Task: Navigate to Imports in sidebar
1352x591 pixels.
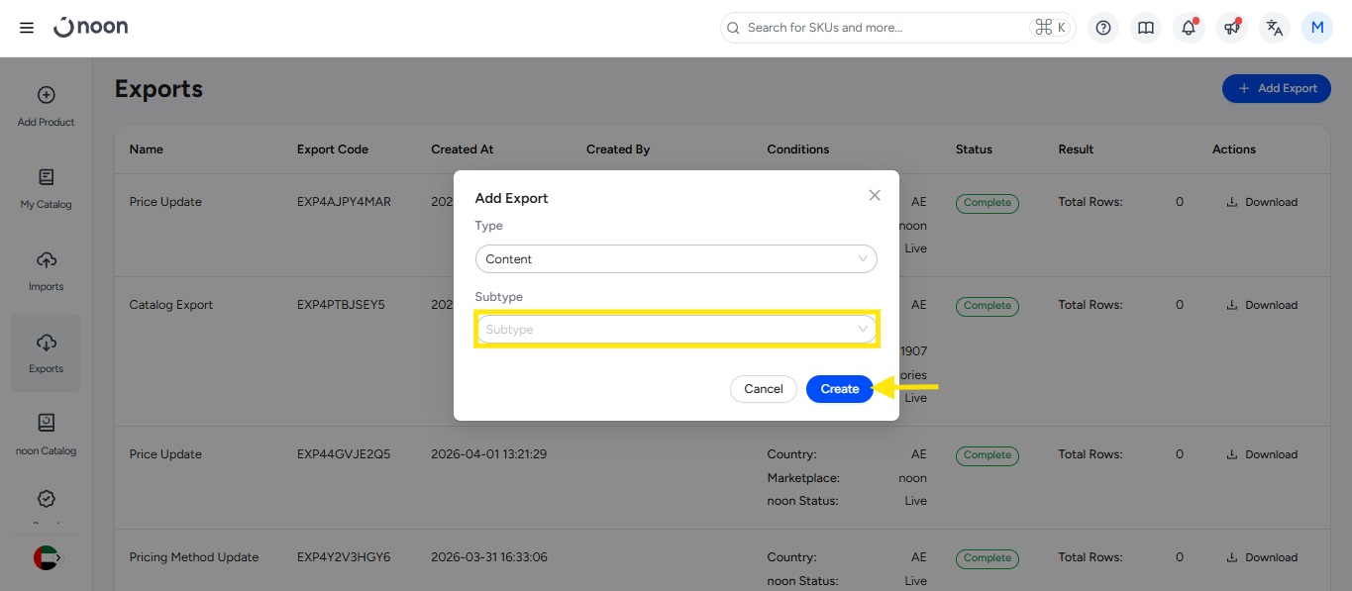Action: coord(46,271)
